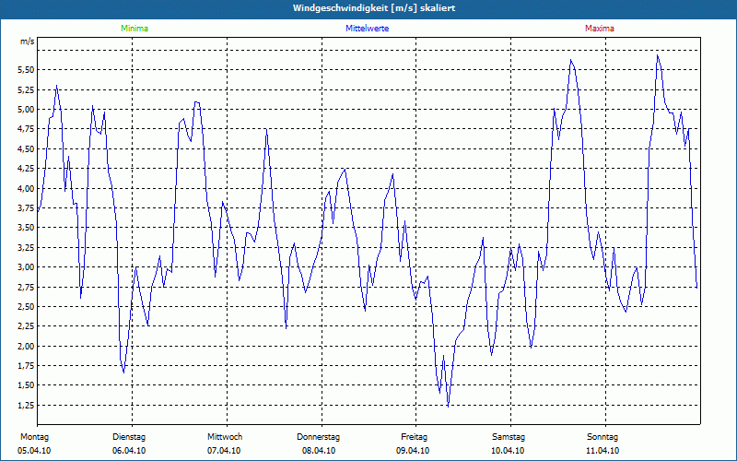Click the Dienstag day label
The width and height of the screenshot is (737, 461).
tap(129, 437)
